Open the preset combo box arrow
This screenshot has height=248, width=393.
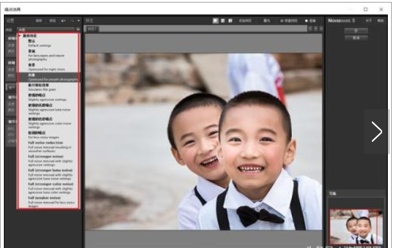coord(78,29)
